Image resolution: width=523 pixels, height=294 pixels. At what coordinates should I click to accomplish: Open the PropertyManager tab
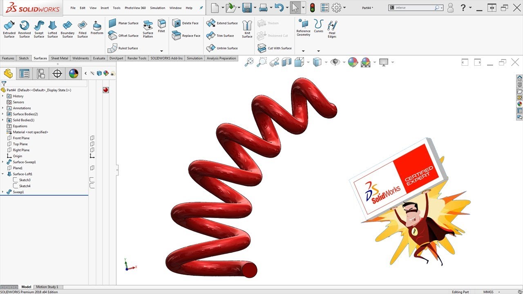(25, 73)
